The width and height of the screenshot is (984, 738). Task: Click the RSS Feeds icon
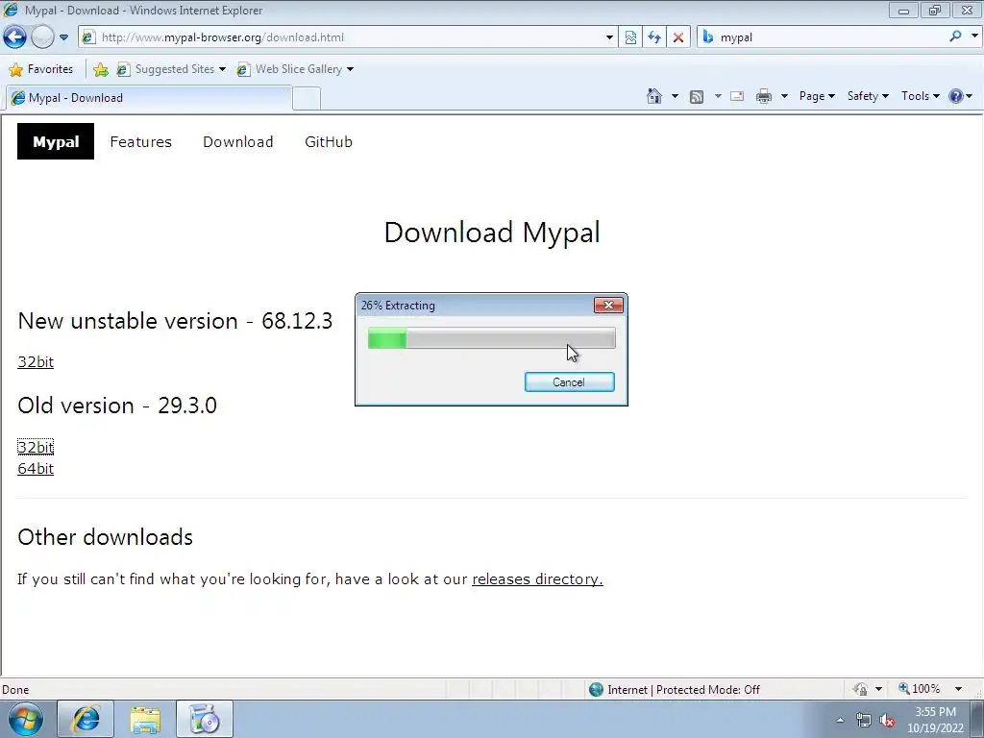pyautogui.click(x=697, y=96)
